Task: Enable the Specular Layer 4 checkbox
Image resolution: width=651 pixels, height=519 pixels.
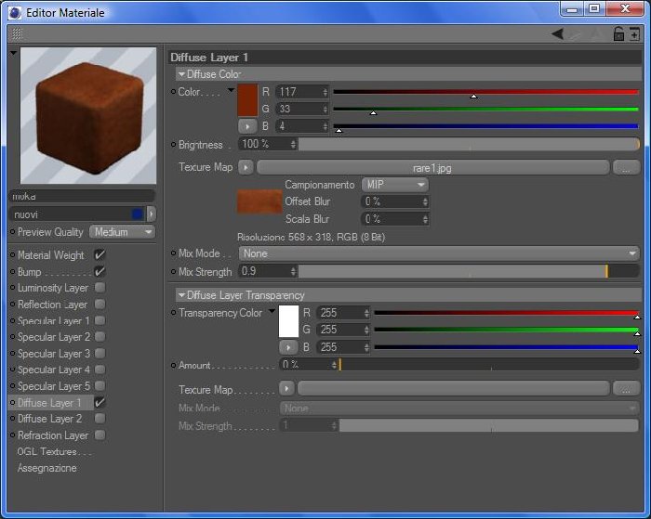Action: (x=100, y=370)
